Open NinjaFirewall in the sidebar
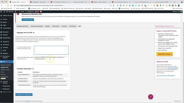The height and width of the screenshot is (103, 184). (x=6, y=86)
